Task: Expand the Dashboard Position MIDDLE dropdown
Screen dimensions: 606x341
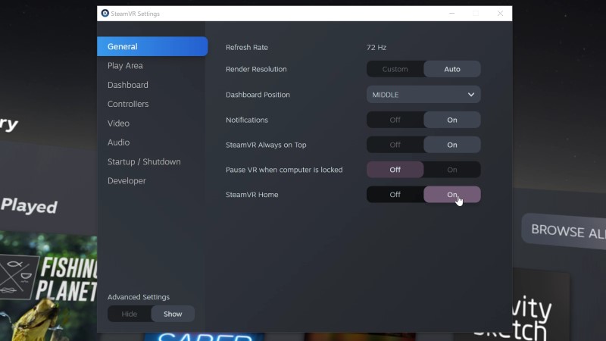Action: [x=423, y=95]
